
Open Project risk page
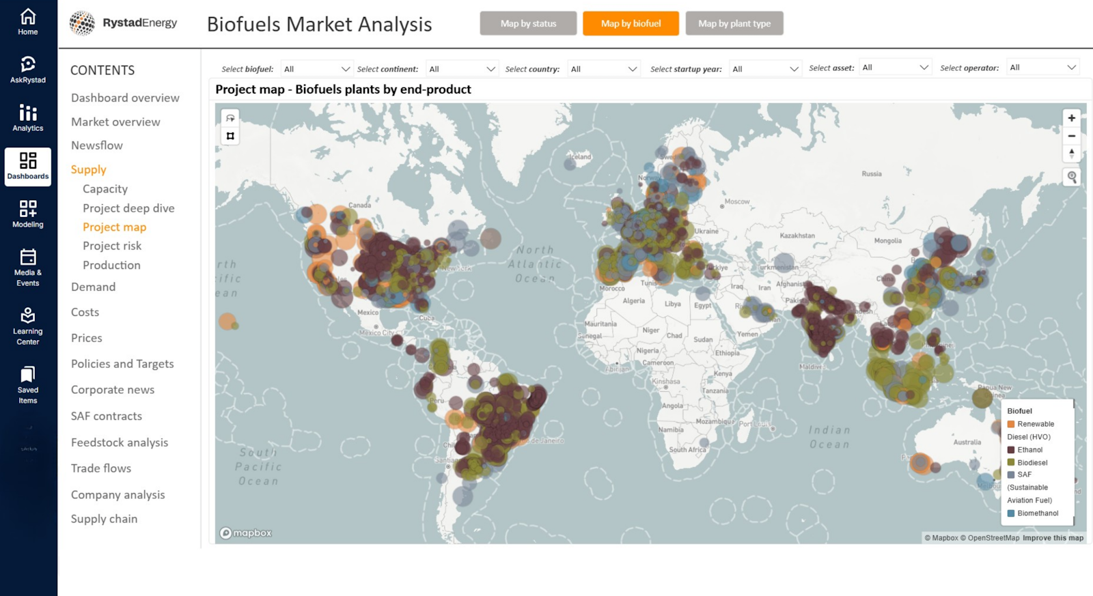tap(112, 246)
